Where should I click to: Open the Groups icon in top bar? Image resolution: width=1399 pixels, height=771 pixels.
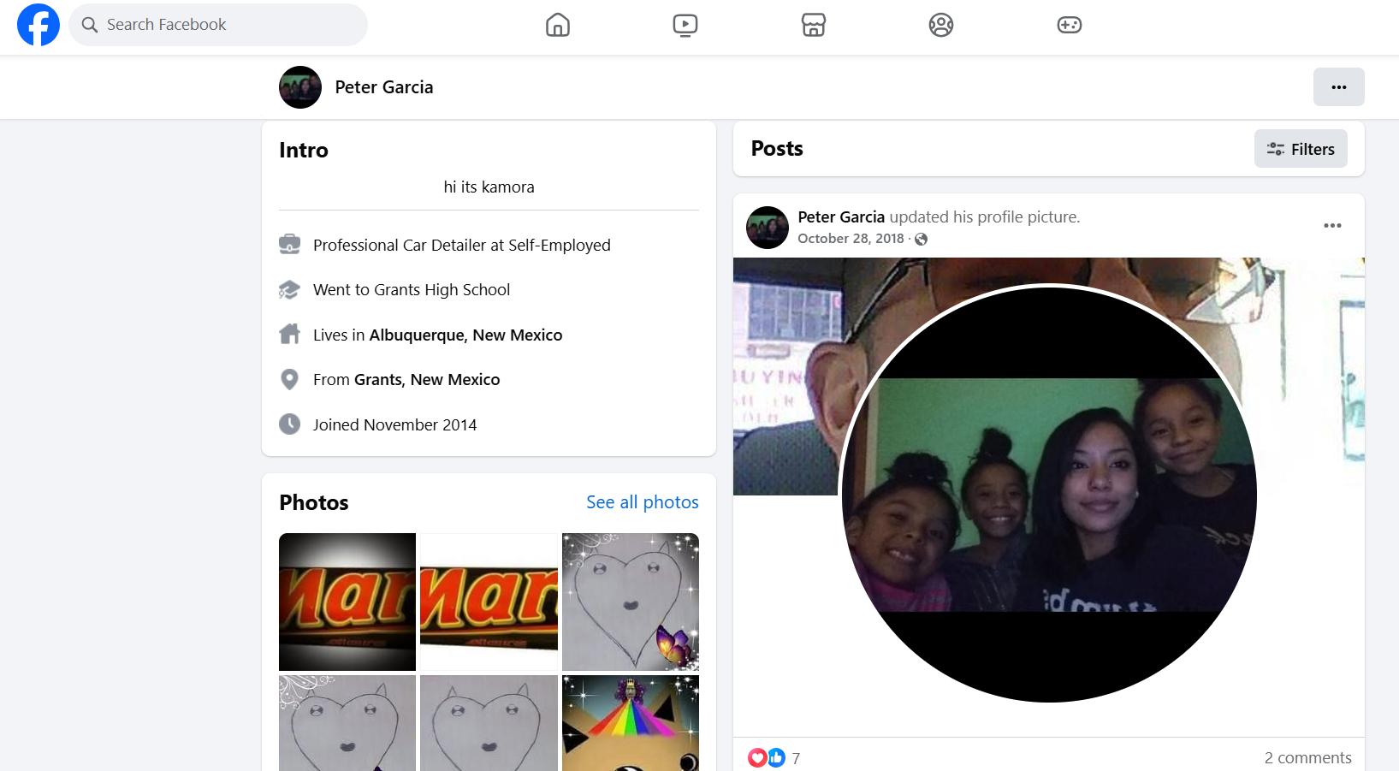tap(941, 25)
